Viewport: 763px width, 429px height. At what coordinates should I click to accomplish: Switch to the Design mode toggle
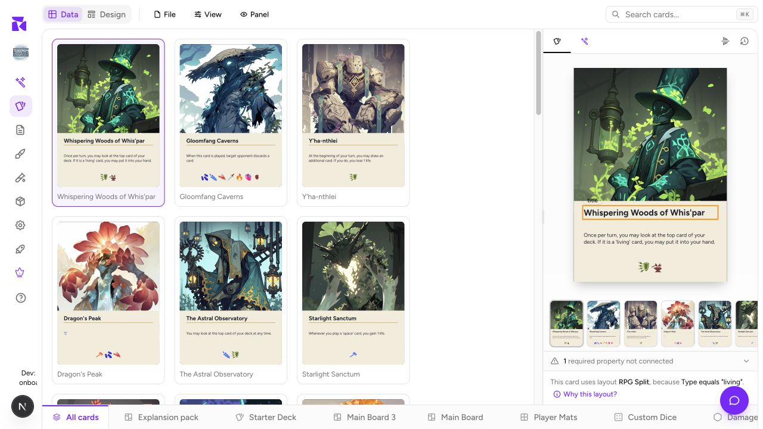point(106,14)
